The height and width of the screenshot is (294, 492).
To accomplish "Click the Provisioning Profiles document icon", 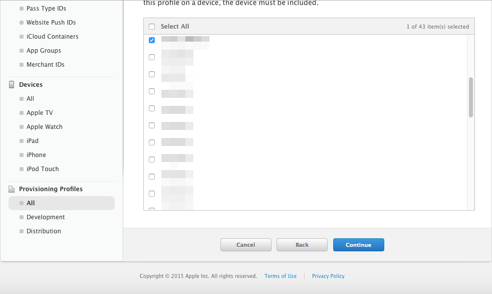I will click(x=12, y=189).
